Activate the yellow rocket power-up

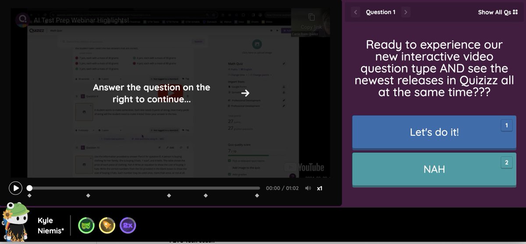(x=107, y=225)
